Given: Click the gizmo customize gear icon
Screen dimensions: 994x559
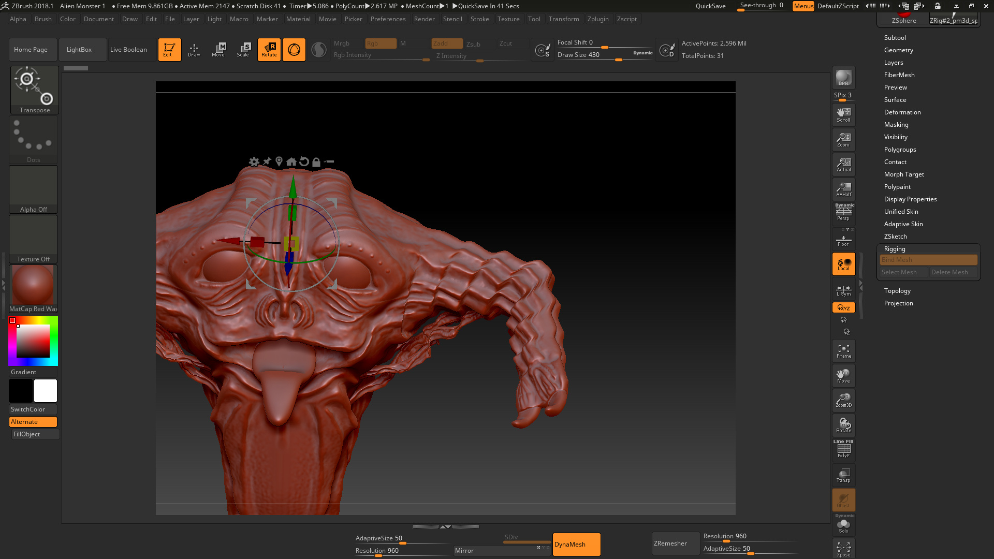Looking at the screenshot, I should [254, 161].
